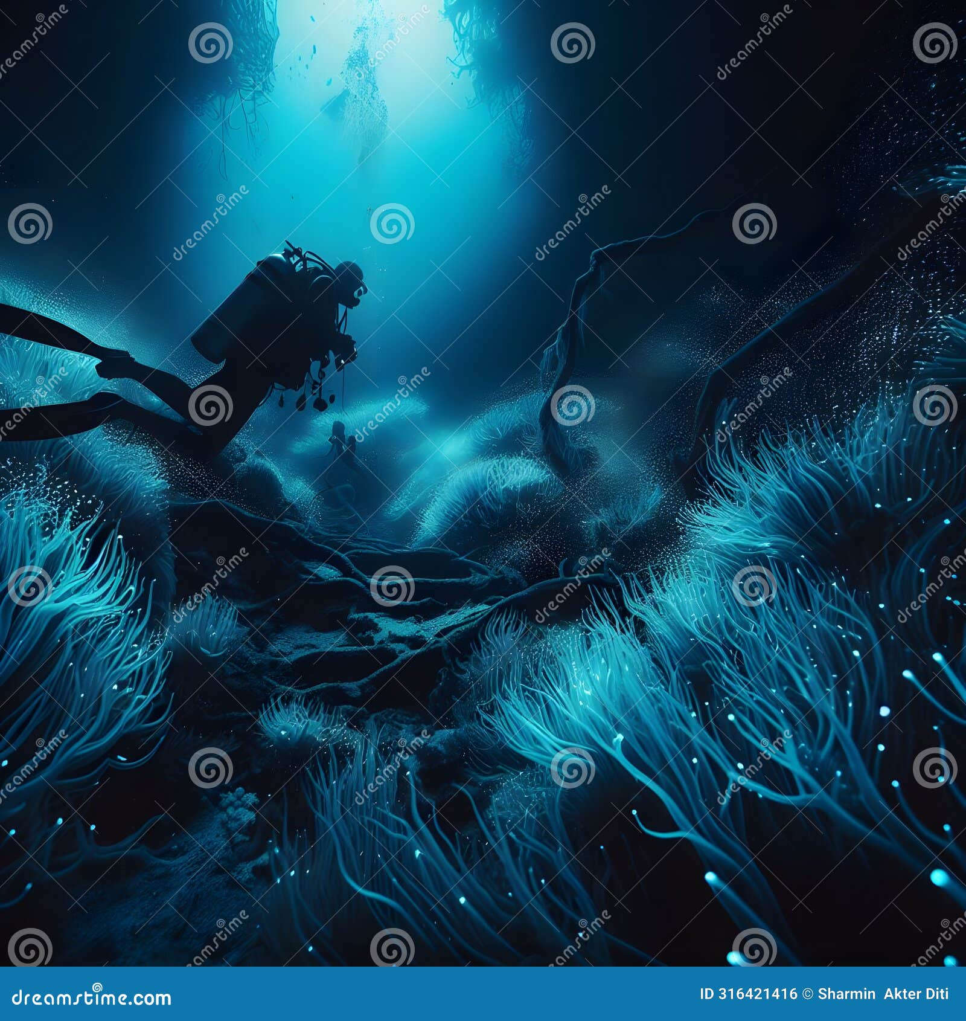Click the dreamstime.com logo
The width and height of the screenshot is (966, 1021).
point(91,999)
